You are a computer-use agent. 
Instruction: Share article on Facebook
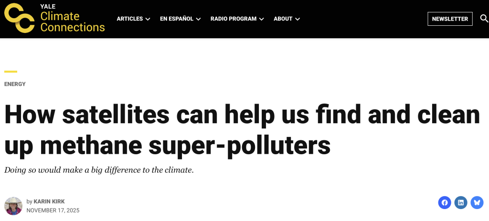pos(445,202)
